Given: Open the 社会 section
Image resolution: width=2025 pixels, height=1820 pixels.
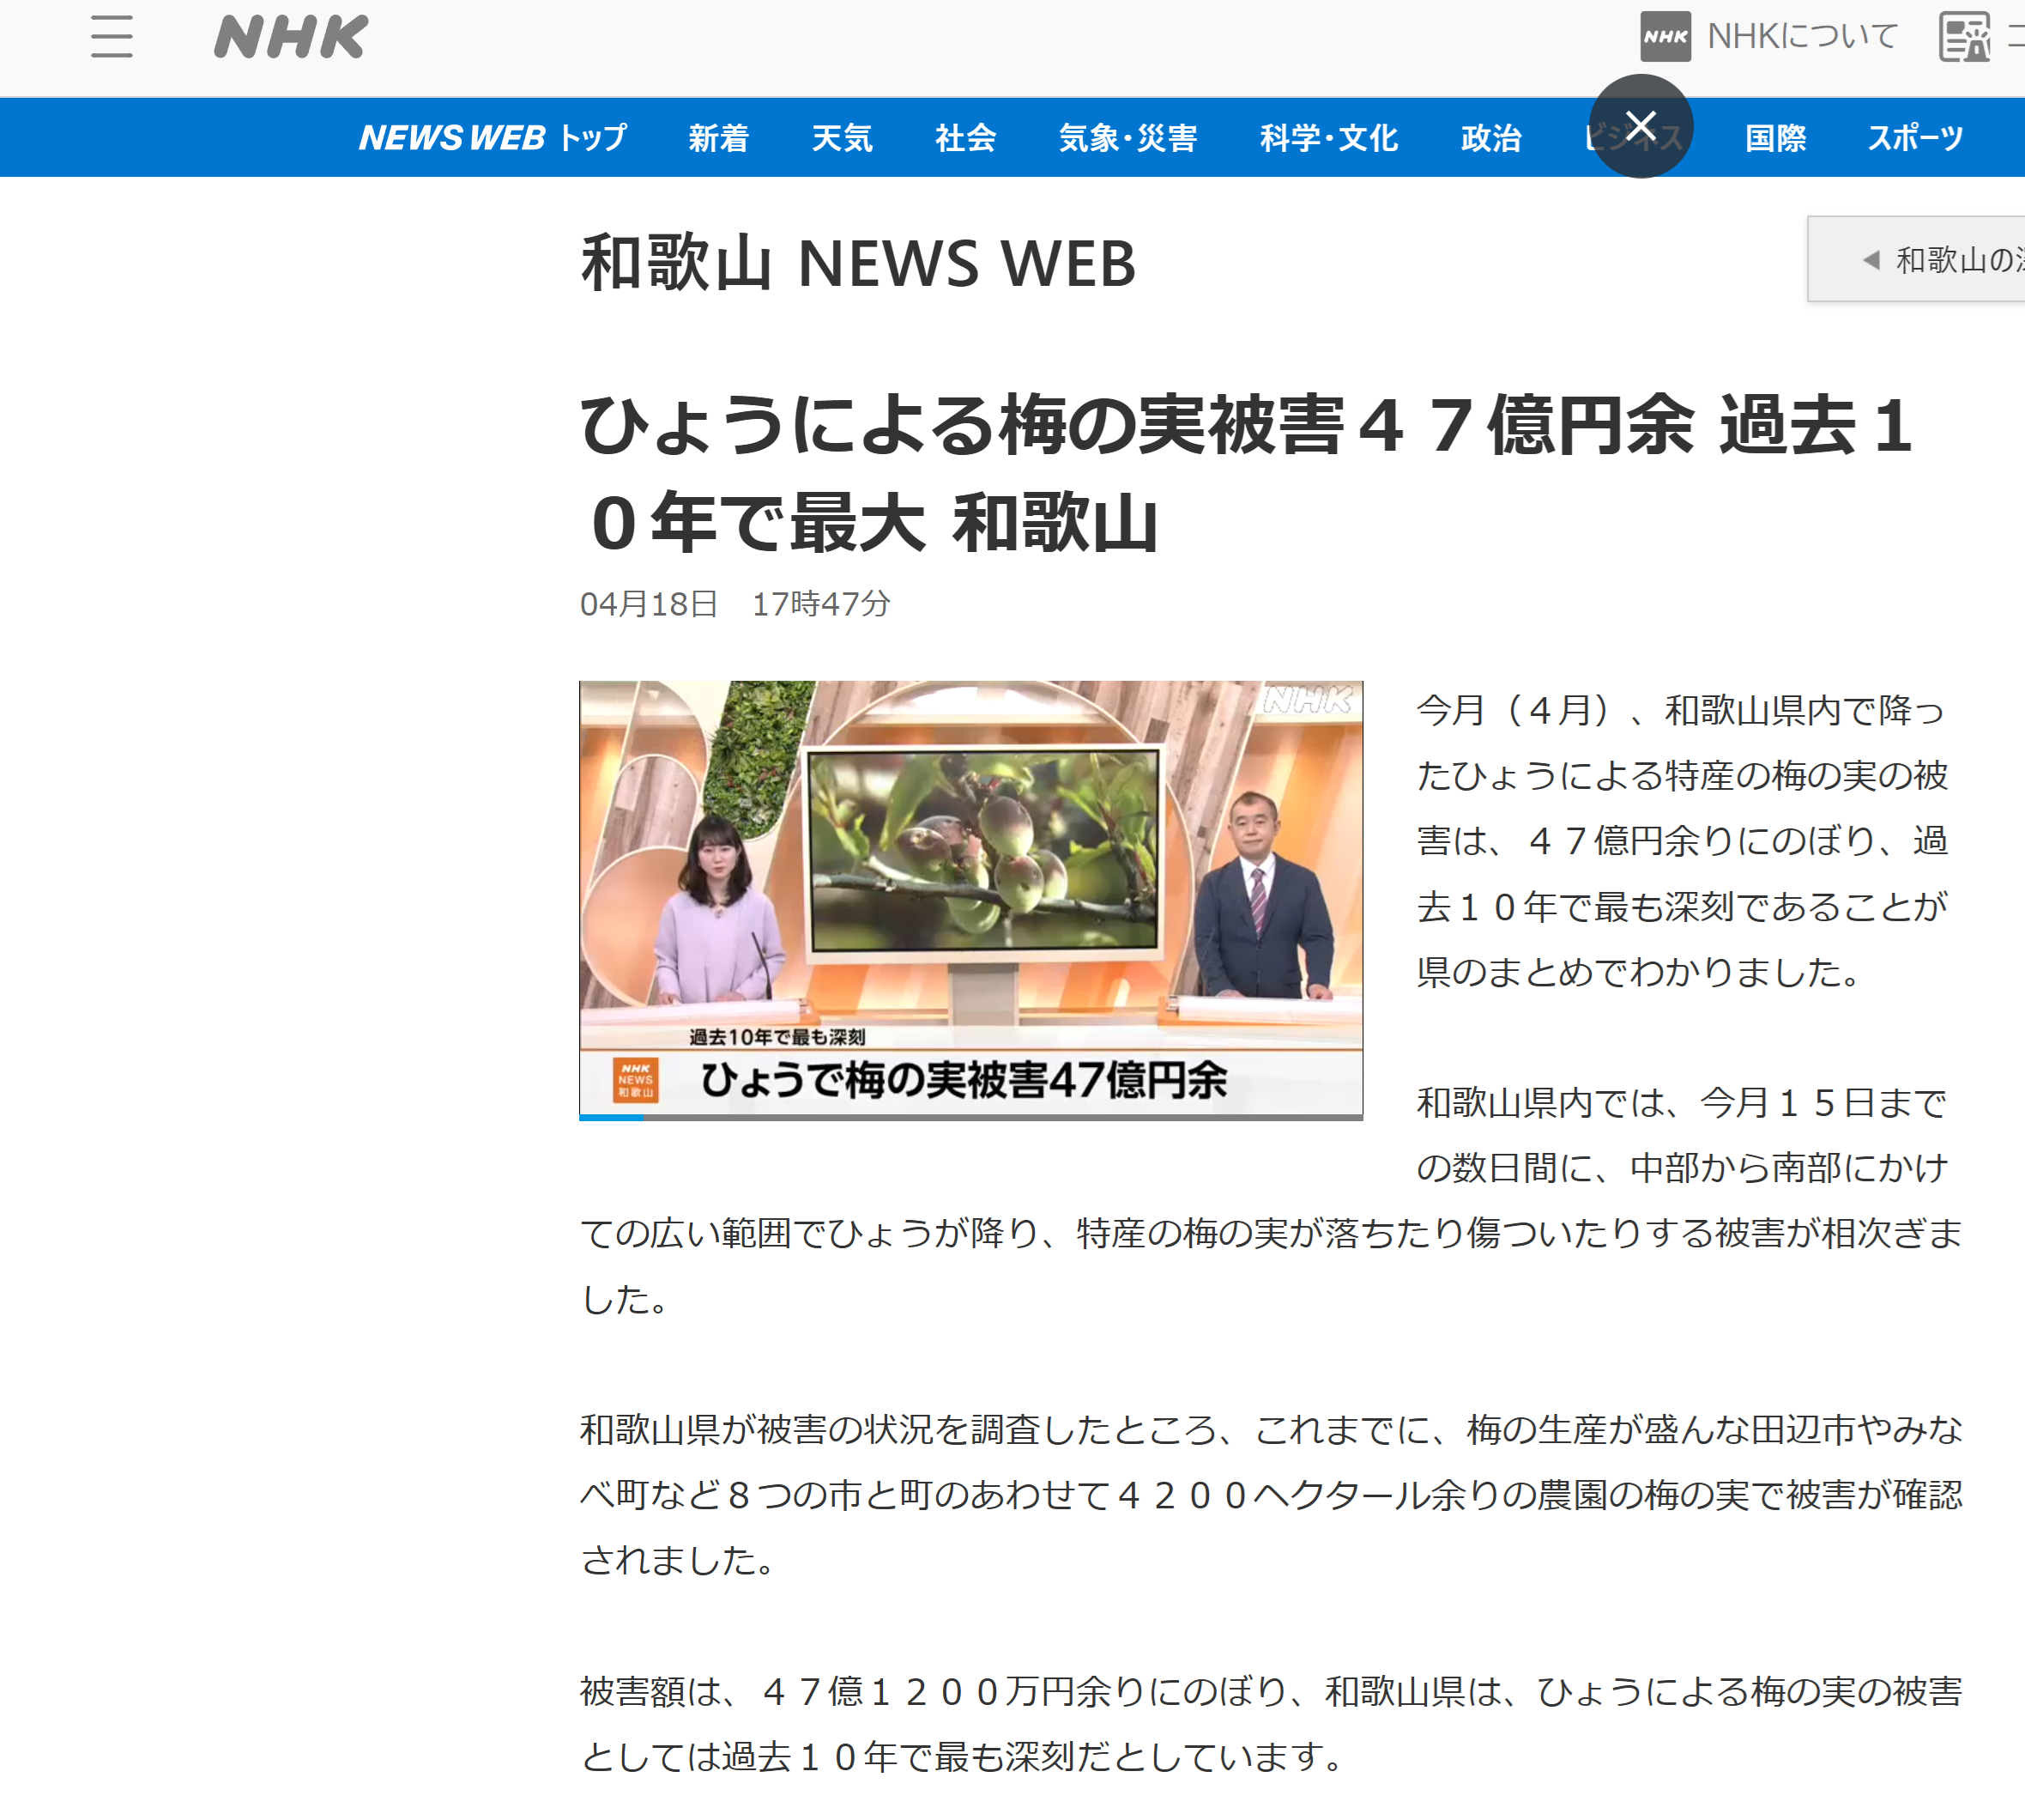Looking at the screenshot, I should [x=965, y=138].
